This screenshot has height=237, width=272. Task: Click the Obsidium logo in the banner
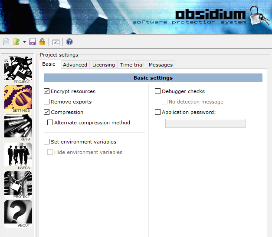pyautogui.click(x=210, y=14)
